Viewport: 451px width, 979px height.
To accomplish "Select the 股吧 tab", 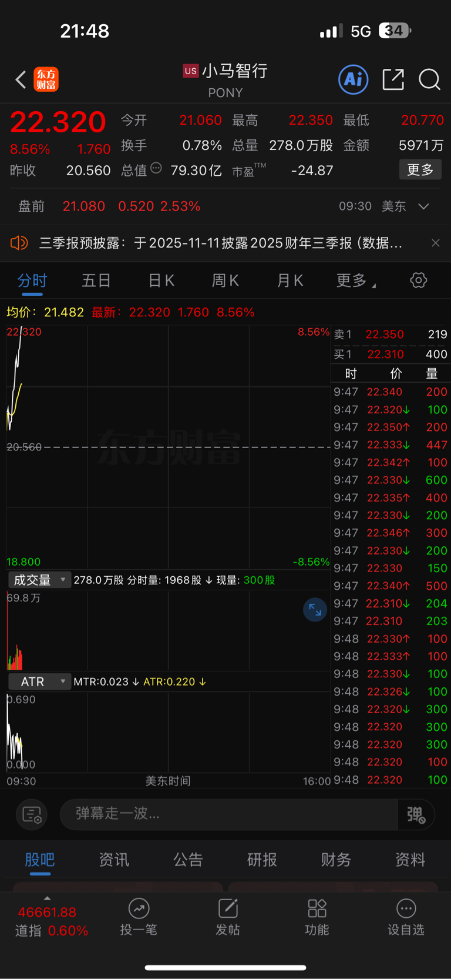I will click(x=40, y=860).
